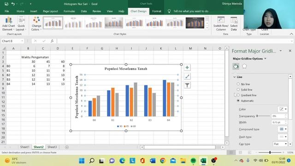Click Switch Row/Column button
The width and height of the screenshot is (295, 166).
[221, 24]
